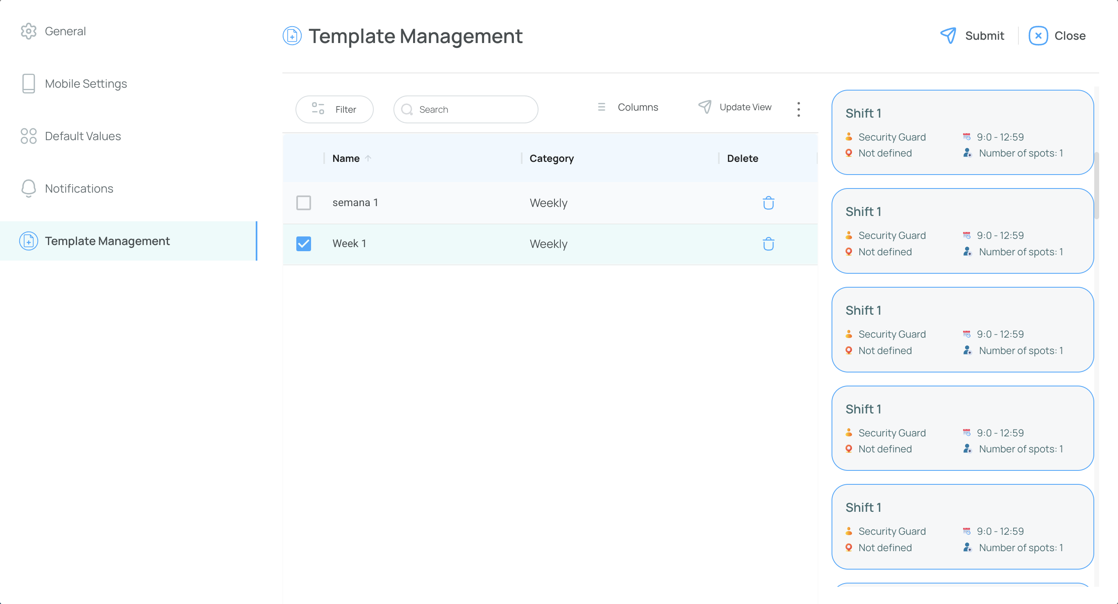Click Weekly category in semana 1 row
Screen dimensions: 1118x604
pyautogui.click(x=549, y=203)
